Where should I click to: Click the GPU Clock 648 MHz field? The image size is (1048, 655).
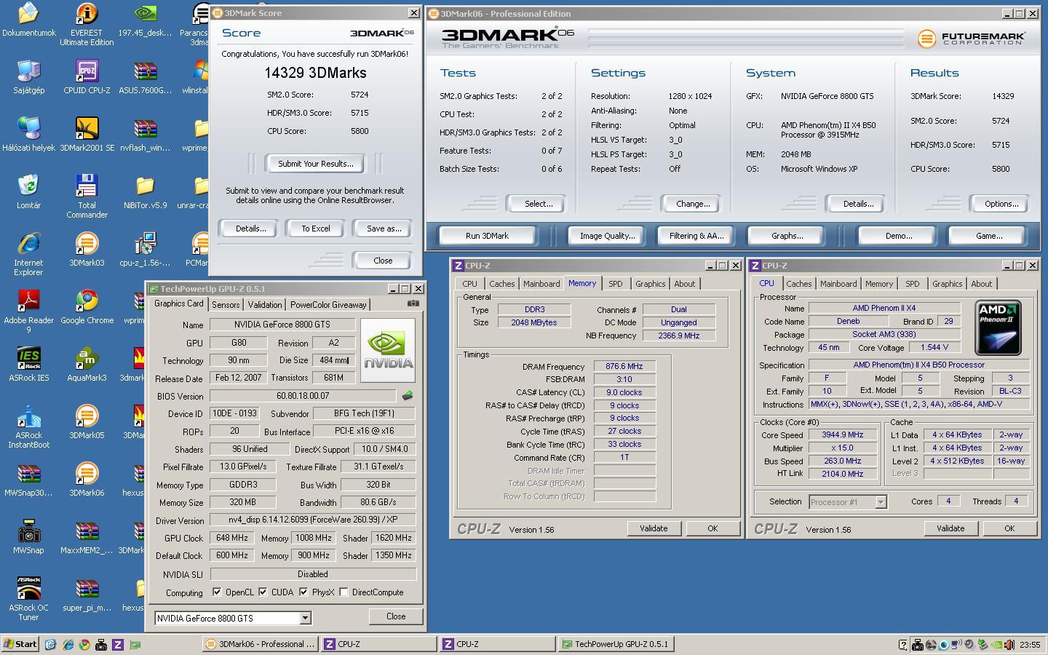coord(231,538)
